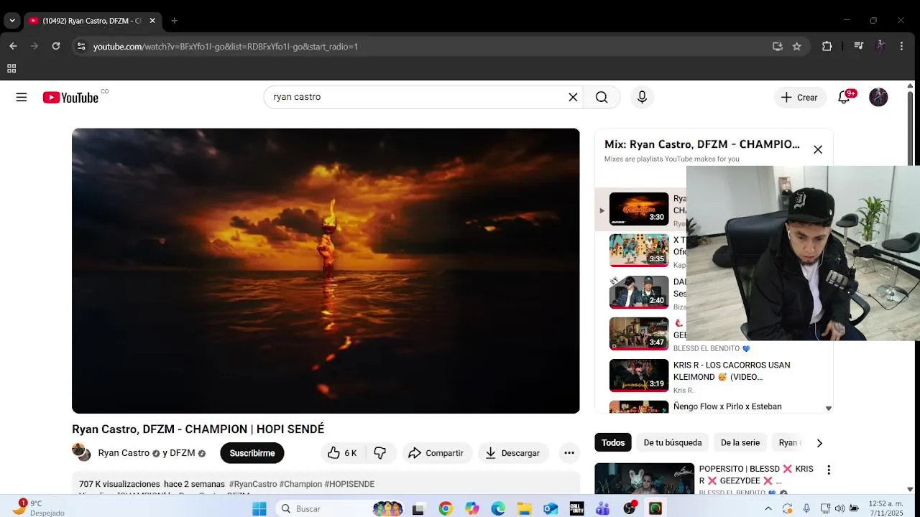
Task: Bookmark this page with the star icon
Action: pyautogui.click(x=796, y=46)
